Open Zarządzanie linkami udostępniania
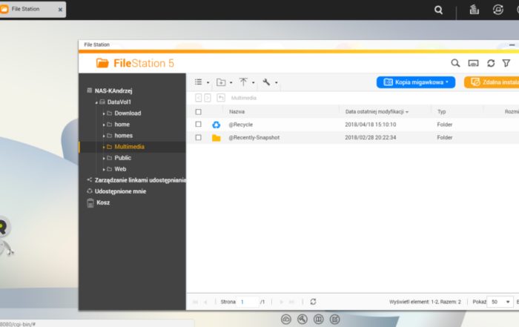Screen dimensions: 519x327 (x=140, y=180)
